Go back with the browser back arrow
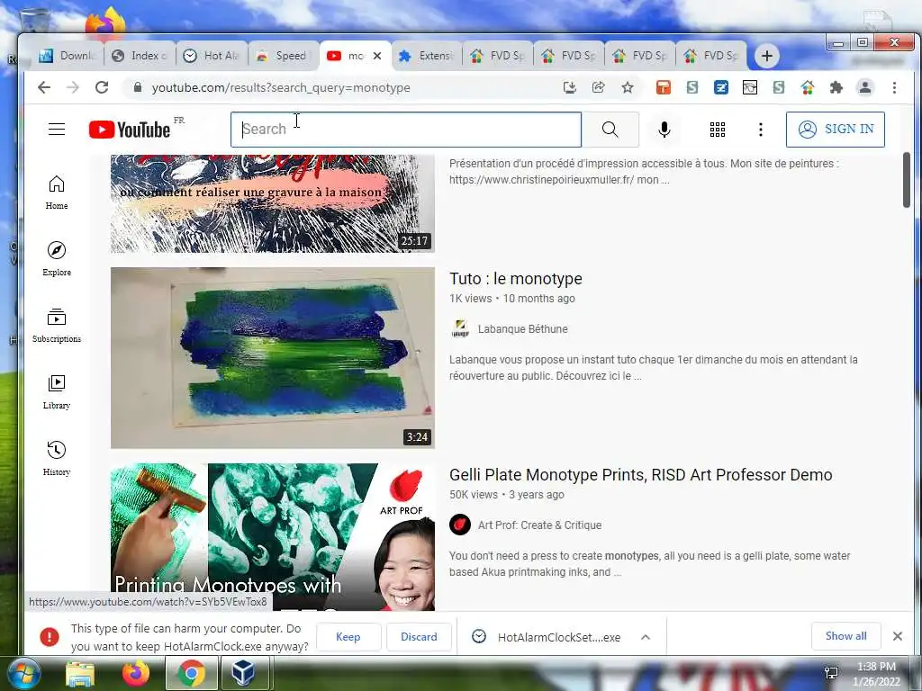The height and width of the screenshot is (691, 922). pyautogui.click(x=44, y=87)
